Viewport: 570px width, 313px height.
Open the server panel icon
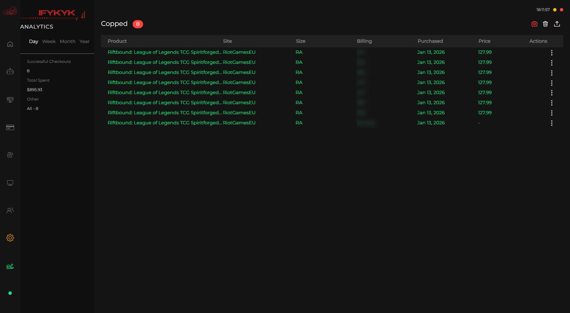point(10,100)
